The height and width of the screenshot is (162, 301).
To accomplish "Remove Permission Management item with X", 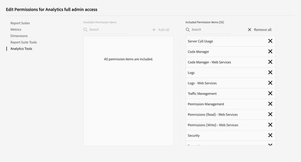I will click(270, 104).
